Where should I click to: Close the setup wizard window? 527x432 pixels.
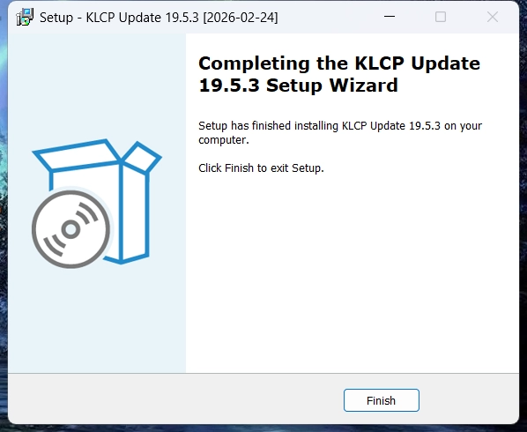[x=493, y=17]
